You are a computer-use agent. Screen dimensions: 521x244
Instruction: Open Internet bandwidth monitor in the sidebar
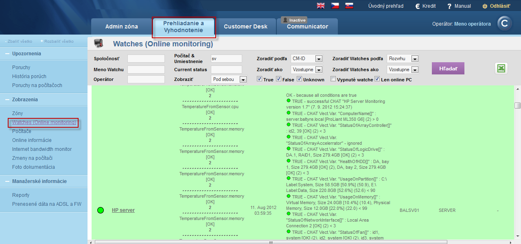(42, 149)
